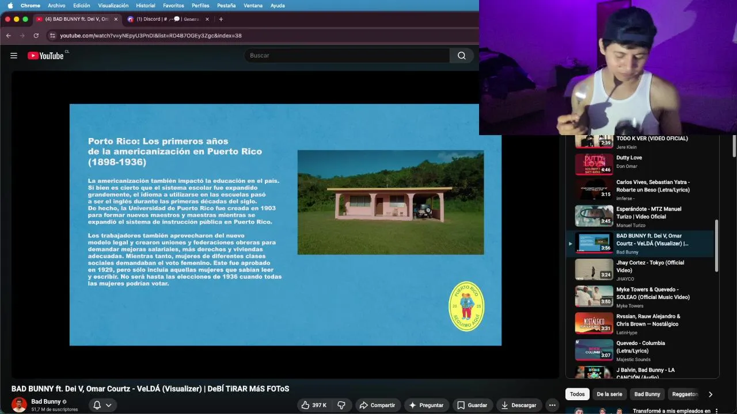The width and height of the screenshot is (737, 414).
Task: Click the search magnifier button
Action: click(462, 55)
